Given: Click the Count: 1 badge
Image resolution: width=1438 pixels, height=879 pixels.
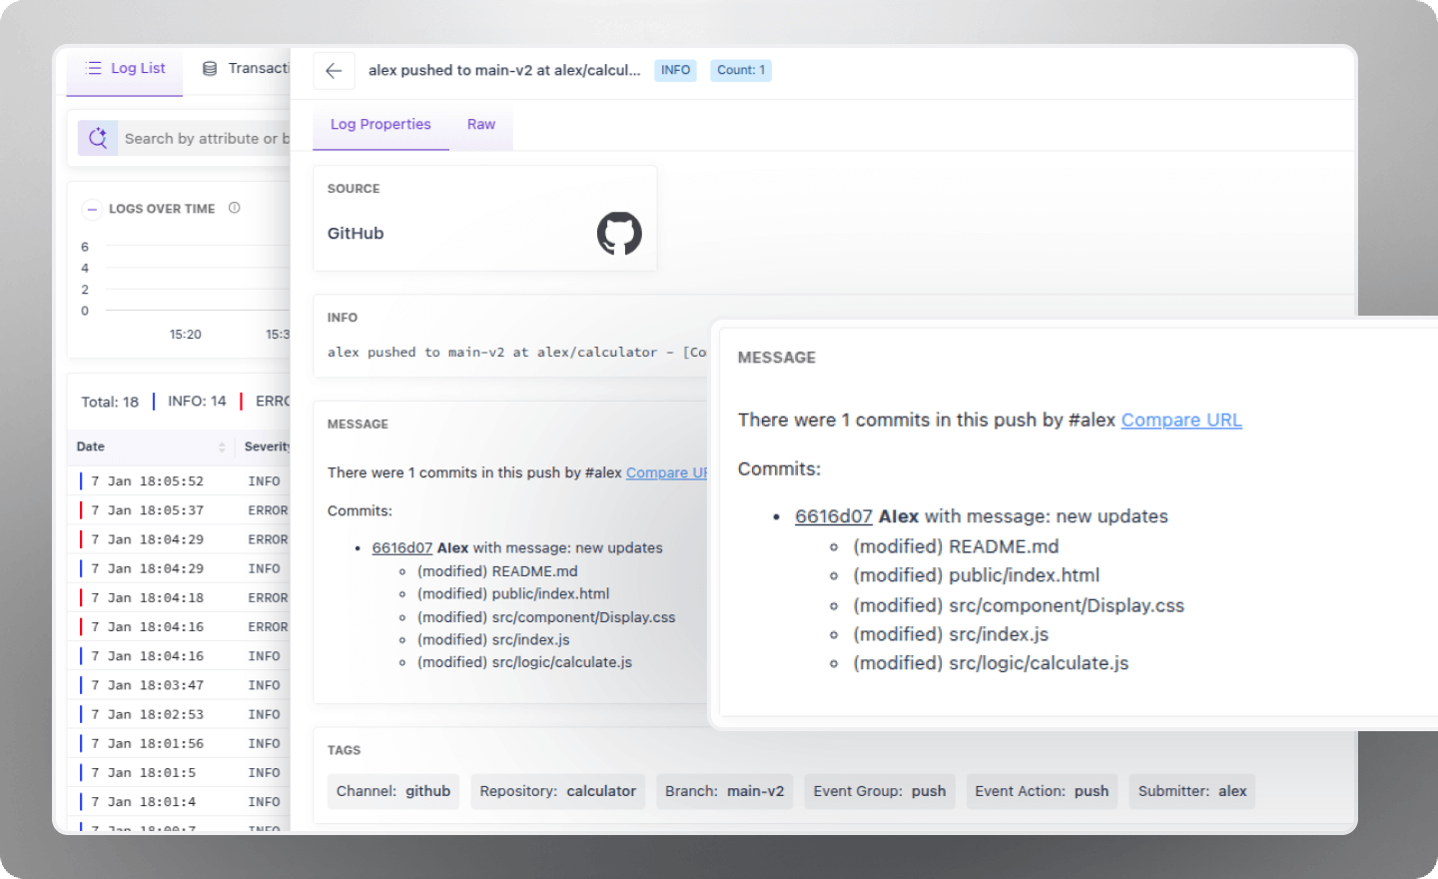Looking at the screenshot, I should (741, 70).
